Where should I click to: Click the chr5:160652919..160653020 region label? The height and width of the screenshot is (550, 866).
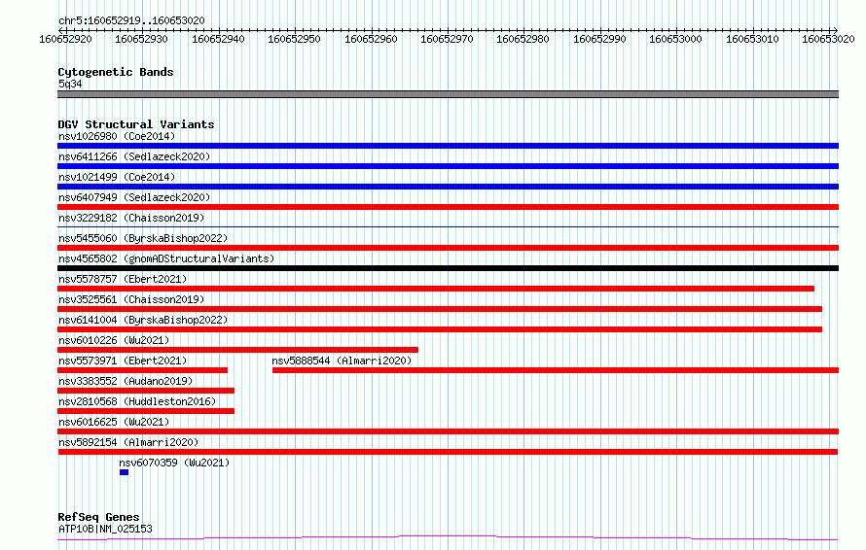pyautogui.click(x=131, y=20)
